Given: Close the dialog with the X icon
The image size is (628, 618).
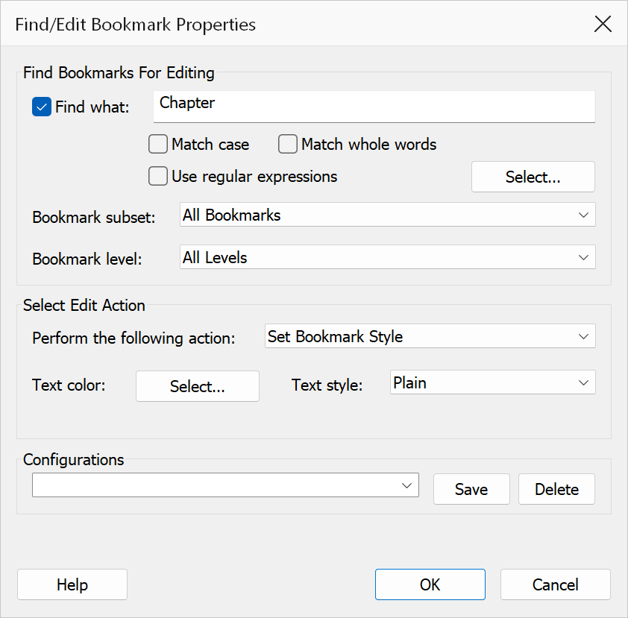Looking at the screenshot, I should point(603,24).
